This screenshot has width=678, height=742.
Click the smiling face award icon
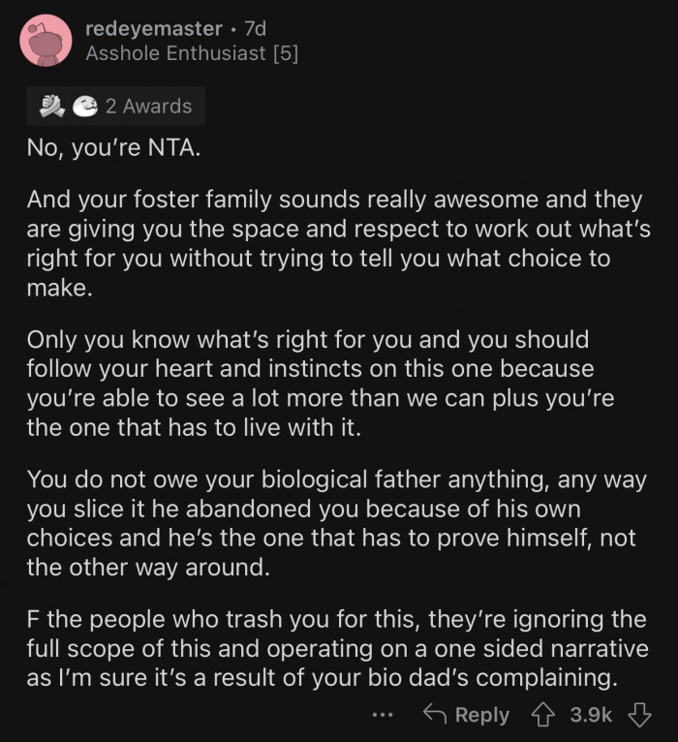(82, 107)
